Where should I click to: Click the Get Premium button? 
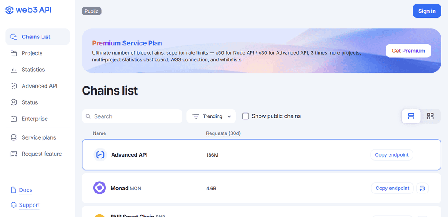(408, 51)
